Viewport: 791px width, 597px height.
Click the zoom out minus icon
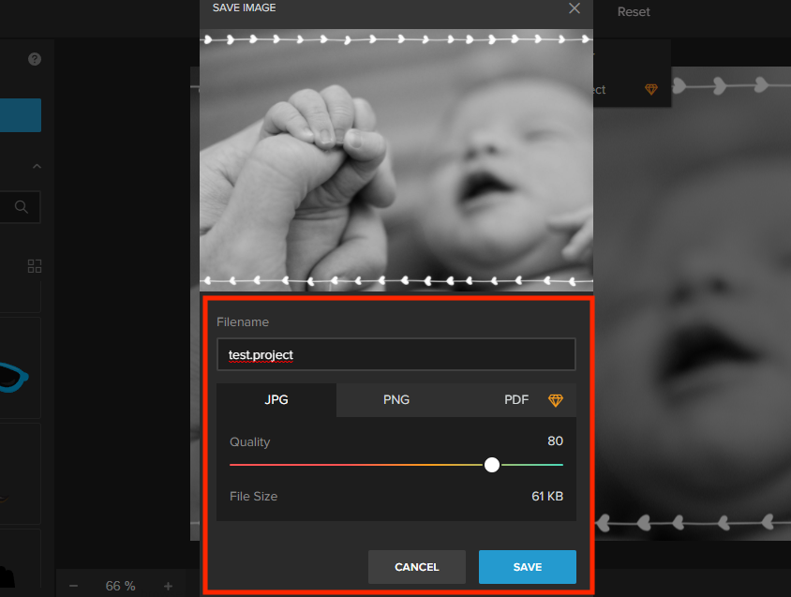73,586
